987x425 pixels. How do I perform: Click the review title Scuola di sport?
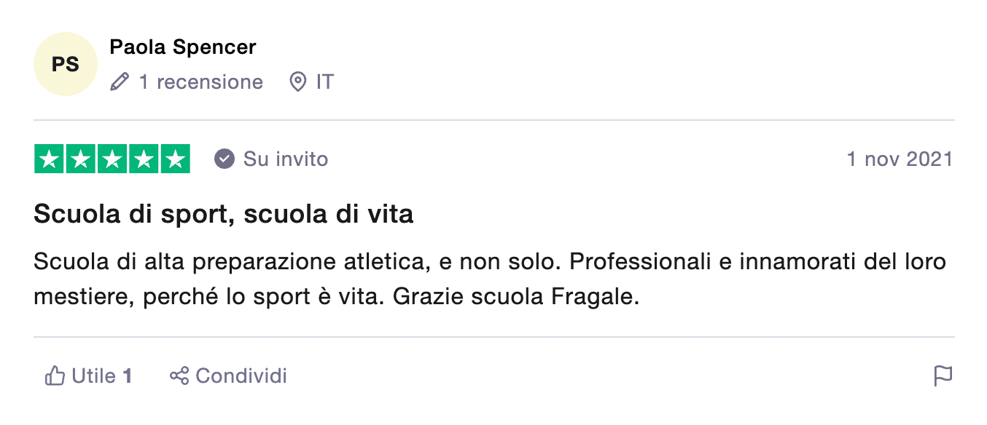click(x=222, y=214)
